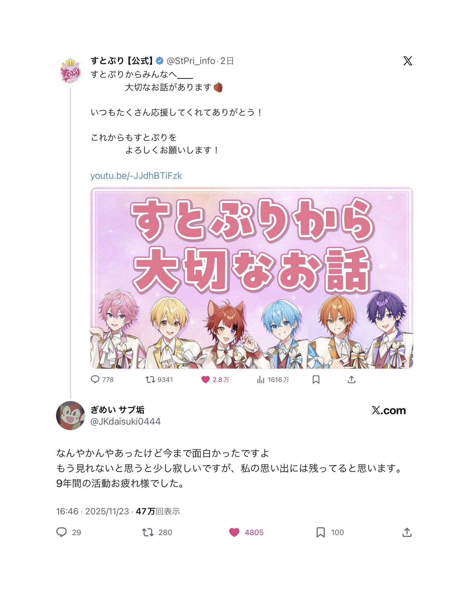Viewport: 462px width, 616px height.
Task: Bookmark the post with 100 bookmarks
Action: point(321,532)
